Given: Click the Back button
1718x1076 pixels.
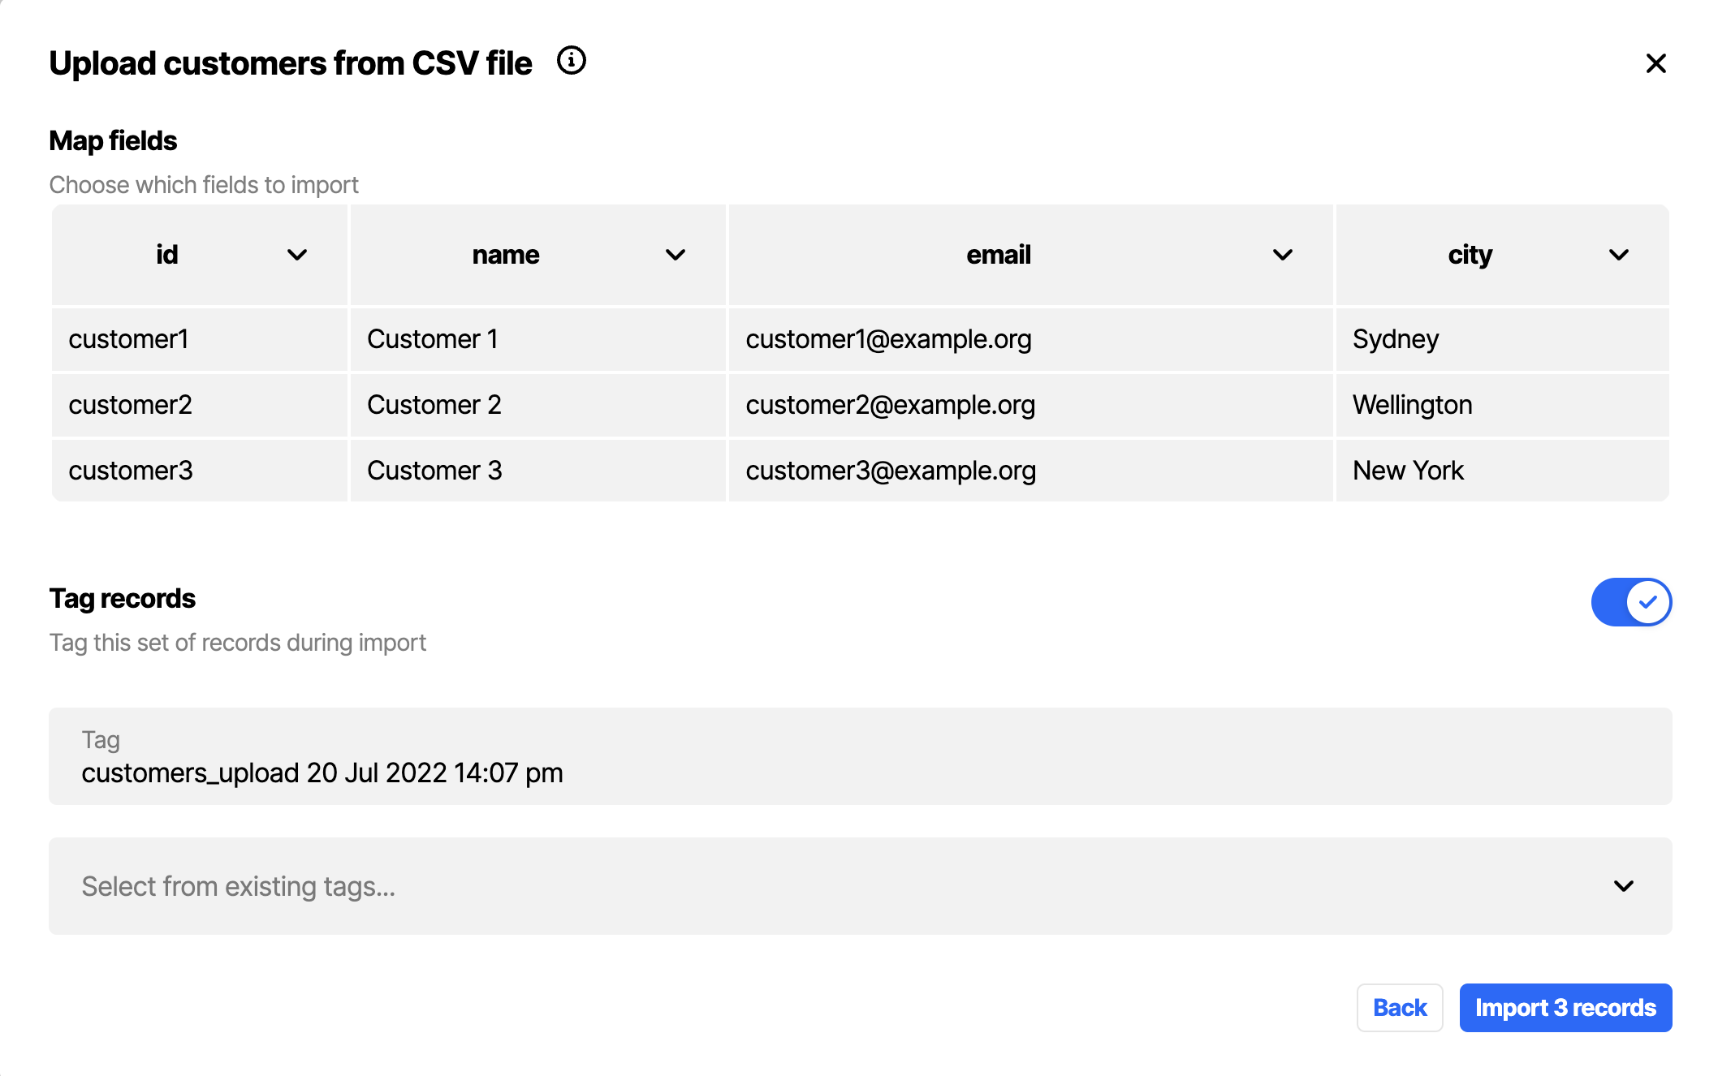Looking at the screenshot, I should tap(1400, 1008).
